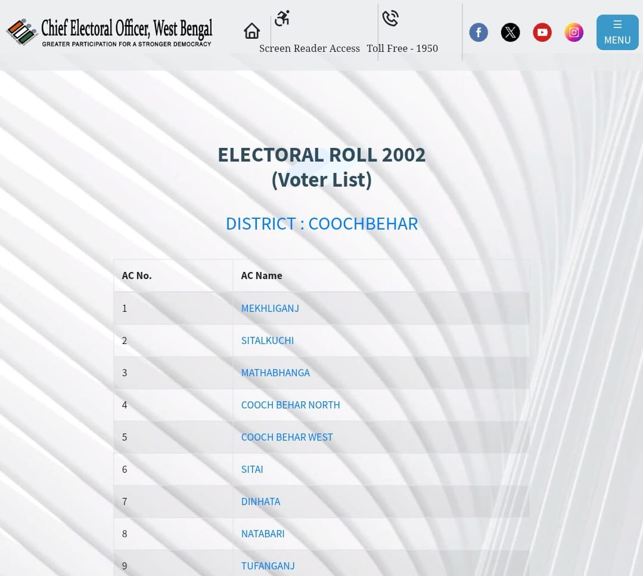643x576 pixels.
Task: Open the YouTube channel icon
Action: [542, 32]
